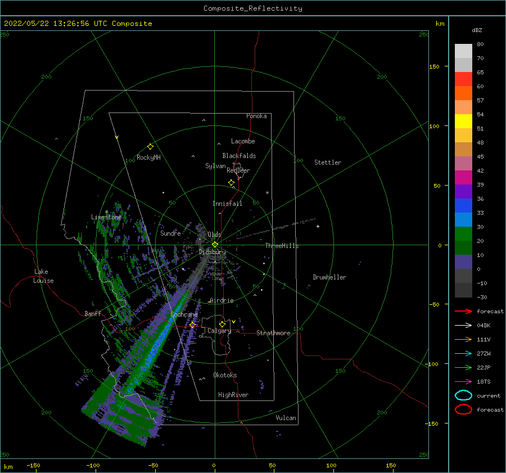Select the 42 dBZ magenta swatch

coord(463,177)
